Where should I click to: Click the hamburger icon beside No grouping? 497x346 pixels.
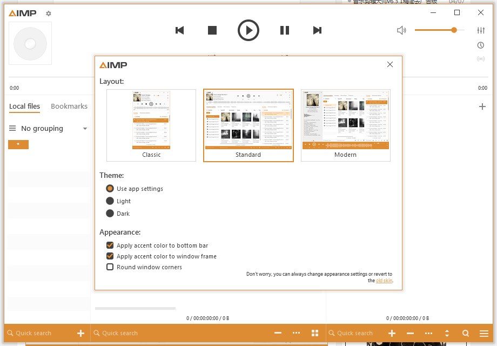(12, 128)
